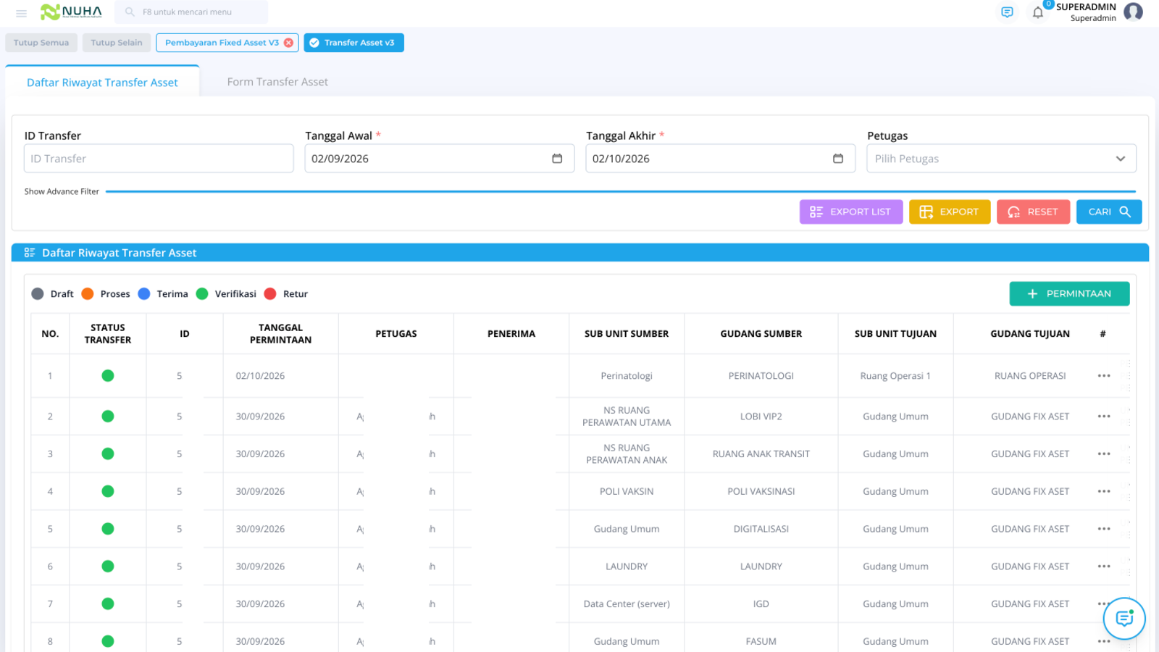Click the ID Transfer input field

tap(159, 159)
